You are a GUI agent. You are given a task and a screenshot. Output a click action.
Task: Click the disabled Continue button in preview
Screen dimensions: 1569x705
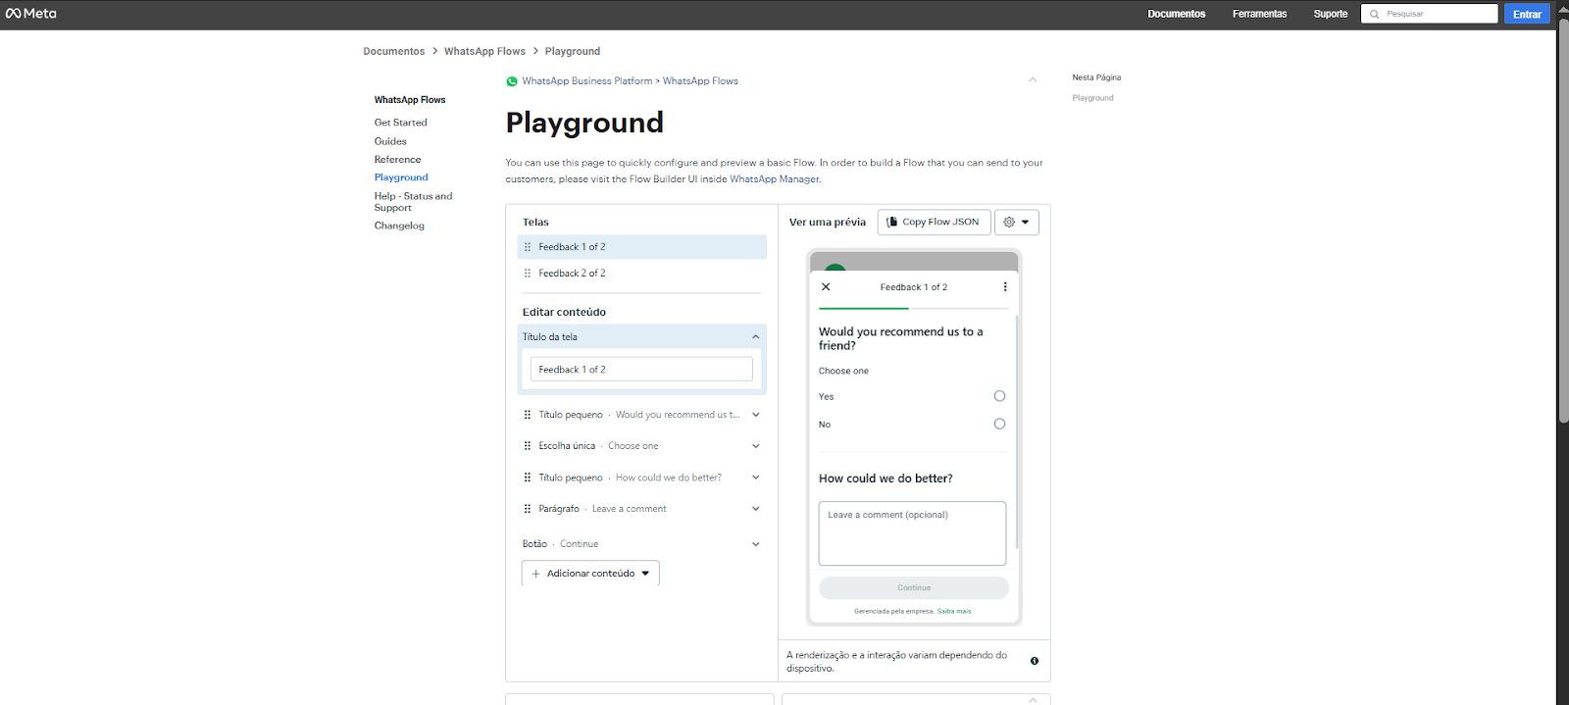coord(914,588)
